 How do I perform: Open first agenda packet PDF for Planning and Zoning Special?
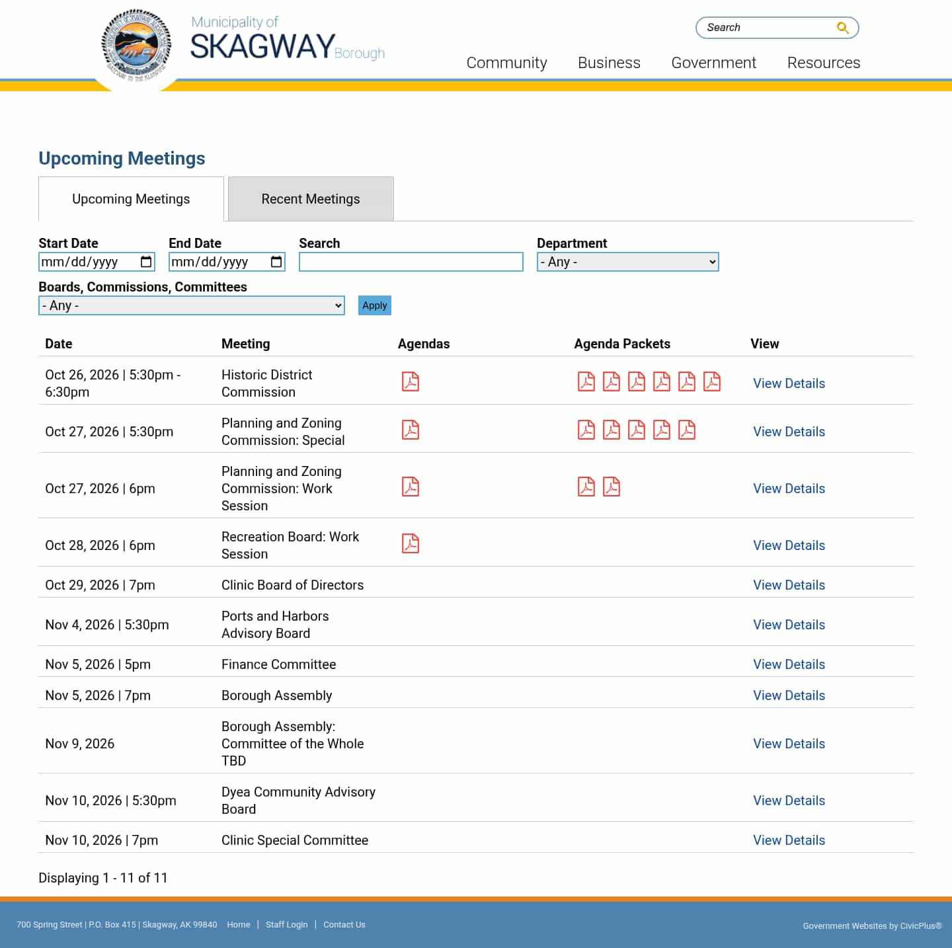[586, 430]
